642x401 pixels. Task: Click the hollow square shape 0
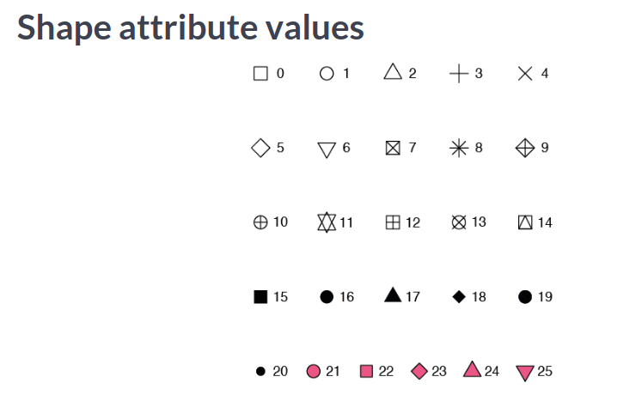tap(260, 74)
